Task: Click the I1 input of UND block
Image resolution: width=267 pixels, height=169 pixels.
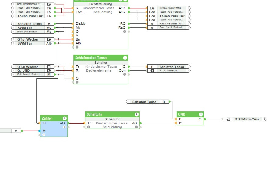Action: [180, 119]
